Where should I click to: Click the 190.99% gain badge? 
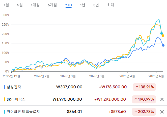(144, 99)
